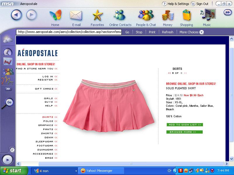The width and height of the screenshot is (234, 175).
Task: Open the Shopping bag icon
Action: pyautogui.click(x=187, y=15)
